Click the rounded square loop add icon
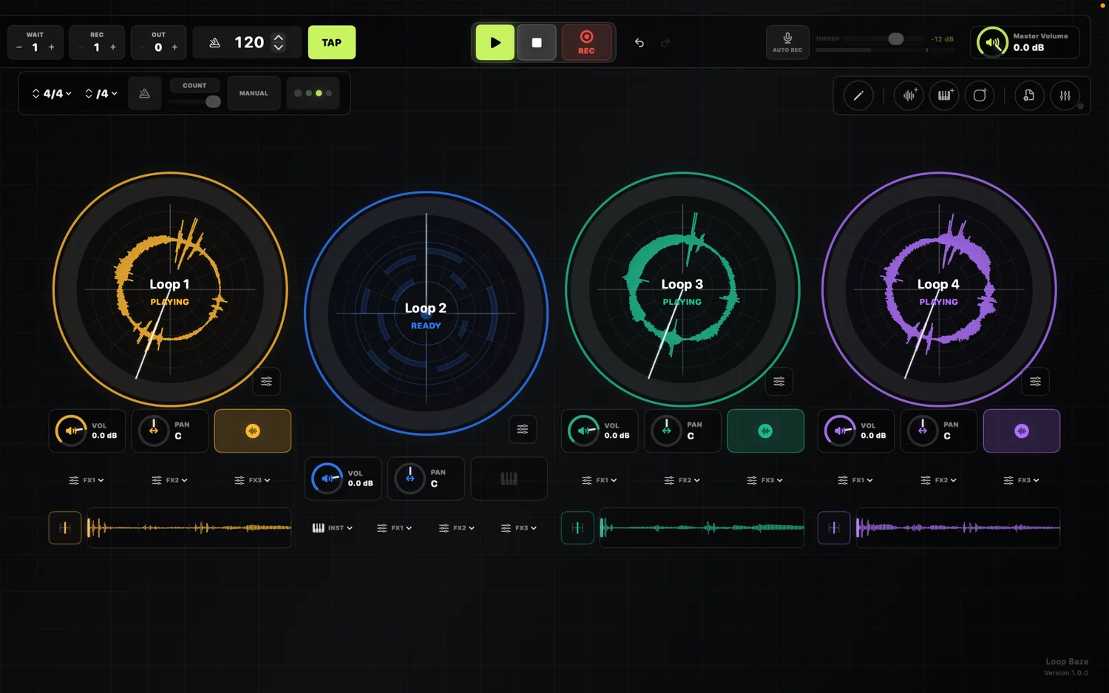 [x=980, y=95]
